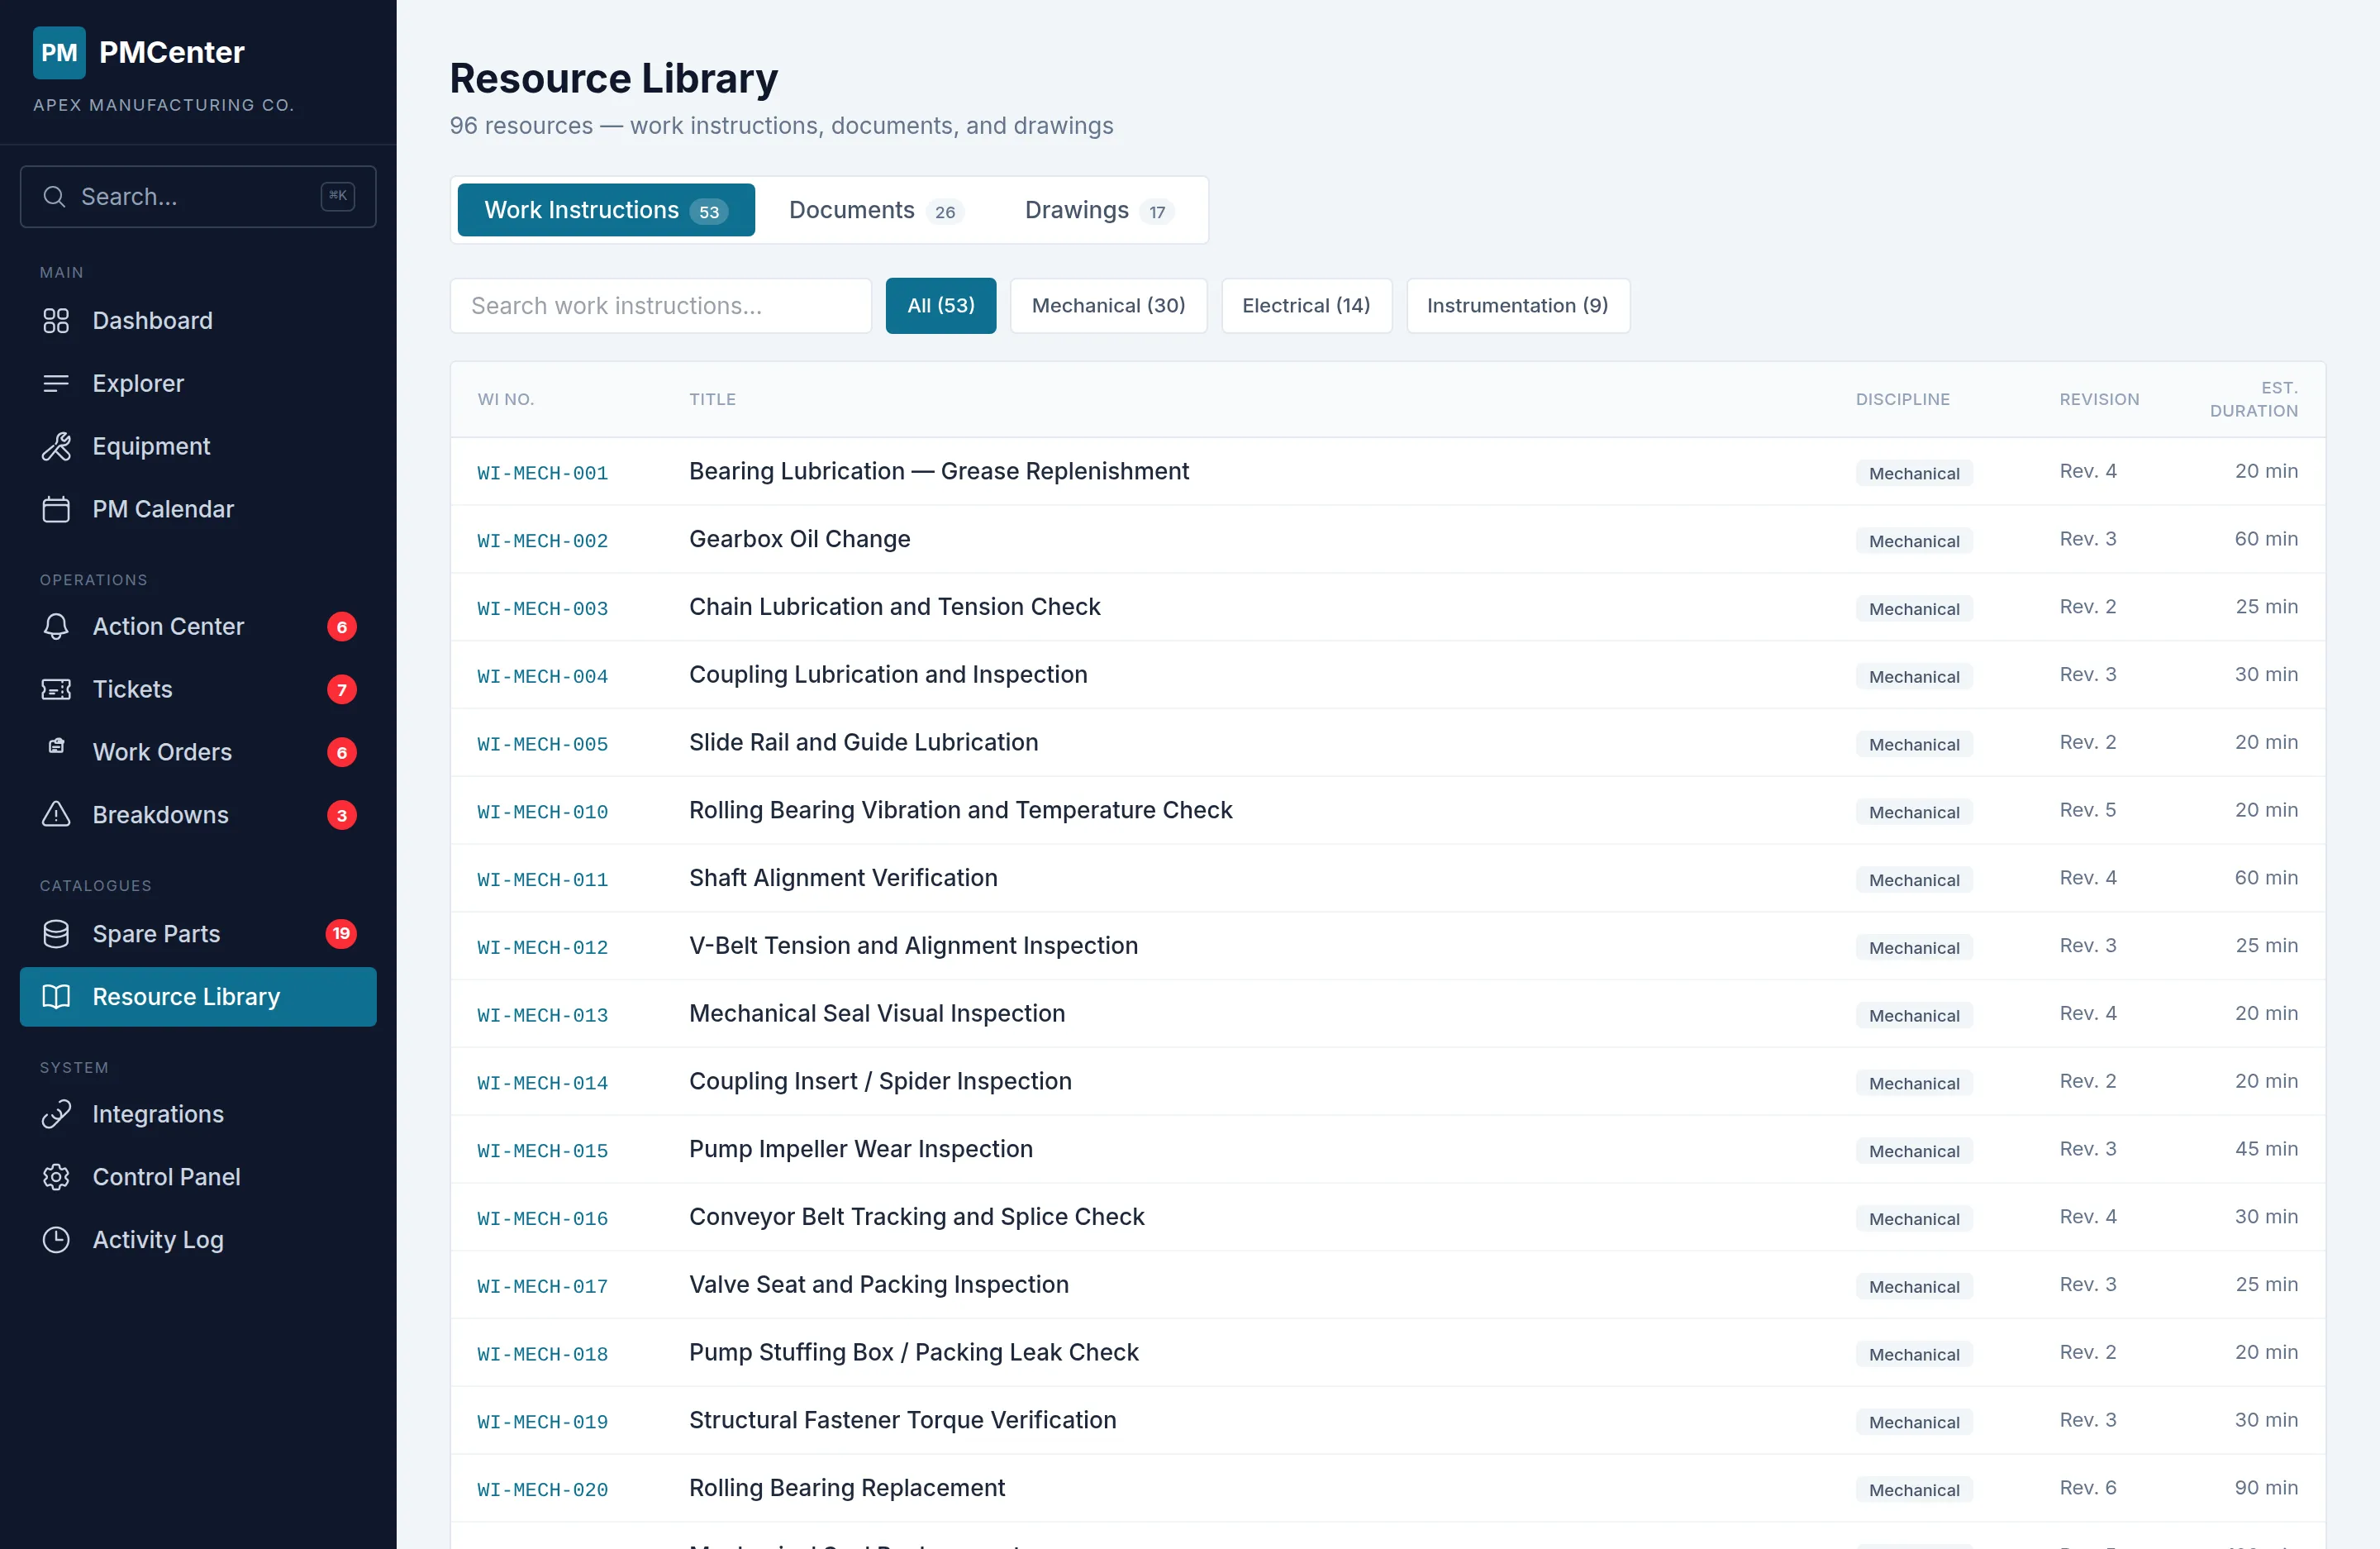Focus the Search work instructions field
The width and height of the screenshot is (2380, 1549).
coord(660,305)
